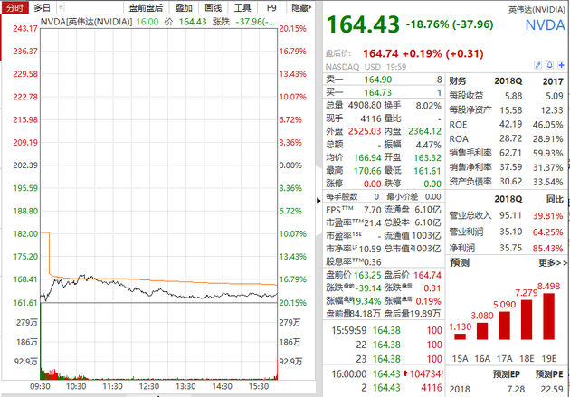
Task: Click the 16A forecast bar 3.080
Action: pyautogui.click(x=482, y=331)
